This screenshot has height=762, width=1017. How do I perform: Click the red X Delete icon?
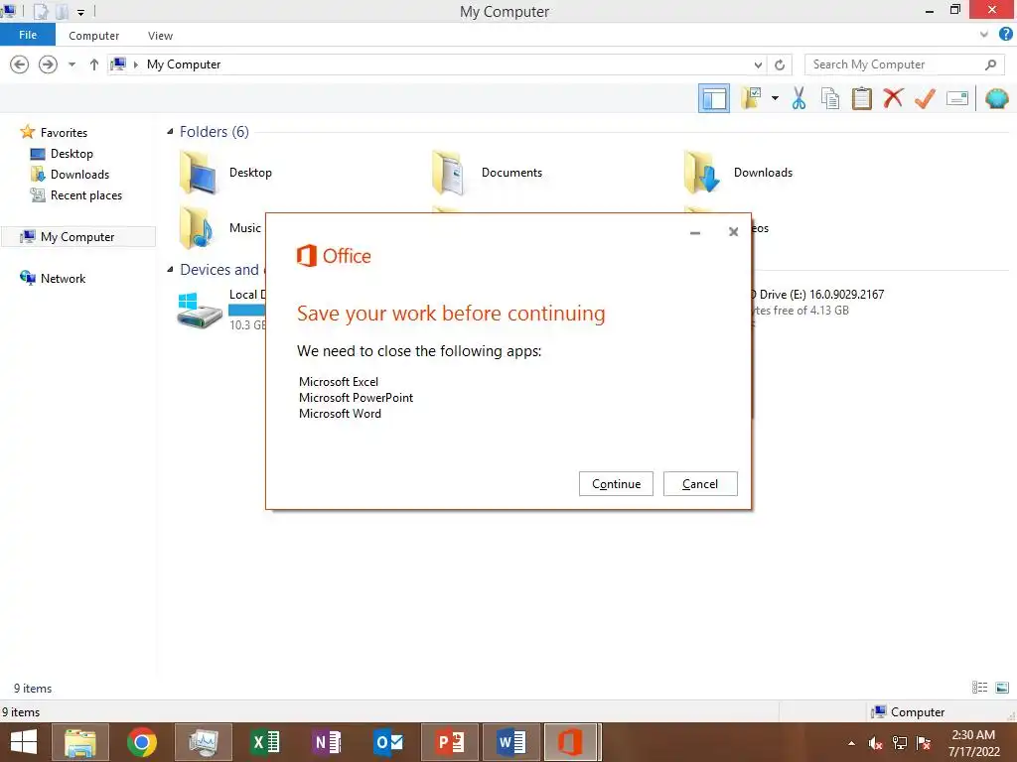point(893,98)
